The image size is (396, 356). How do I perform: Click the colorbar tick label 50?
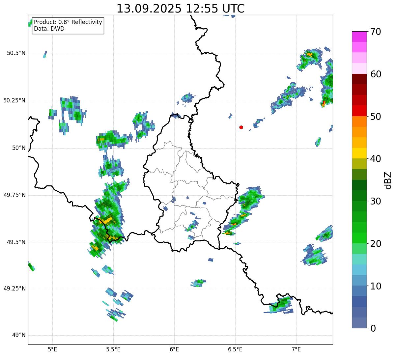coord(376,117)
